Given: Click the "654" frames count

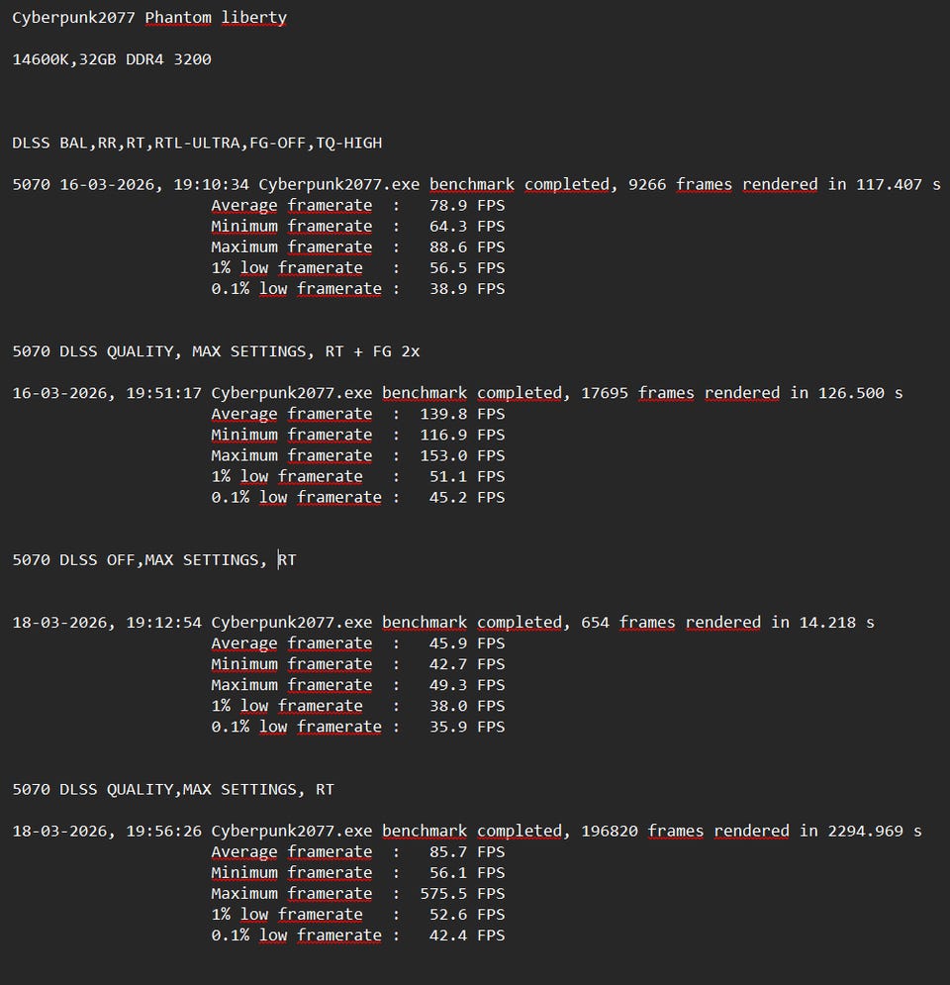Looking at the screenshot, I should click(595, 623).
